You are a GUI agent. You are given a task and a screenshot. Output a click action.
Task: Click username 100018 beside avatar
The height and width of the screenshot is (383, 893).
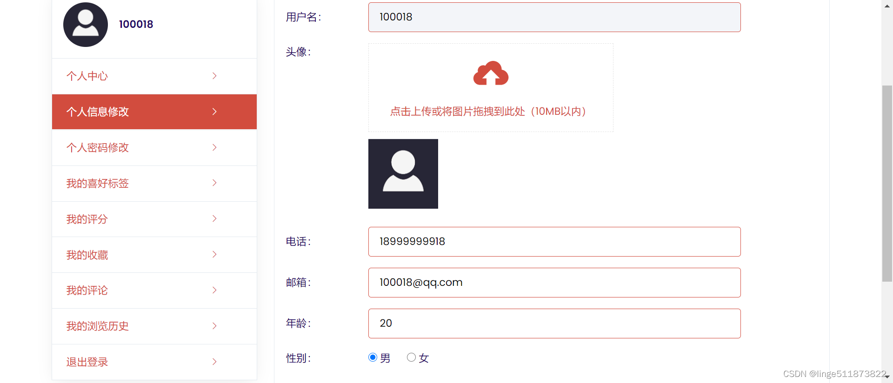point(136,24)
